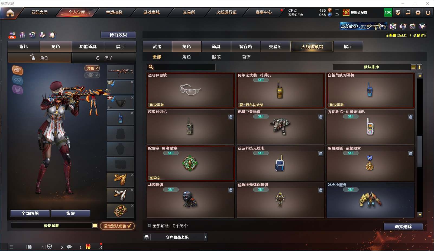The image size is (434, 251).
Task: Expand the 仓库物品上限 arrow
Action: tap(206, 237)
